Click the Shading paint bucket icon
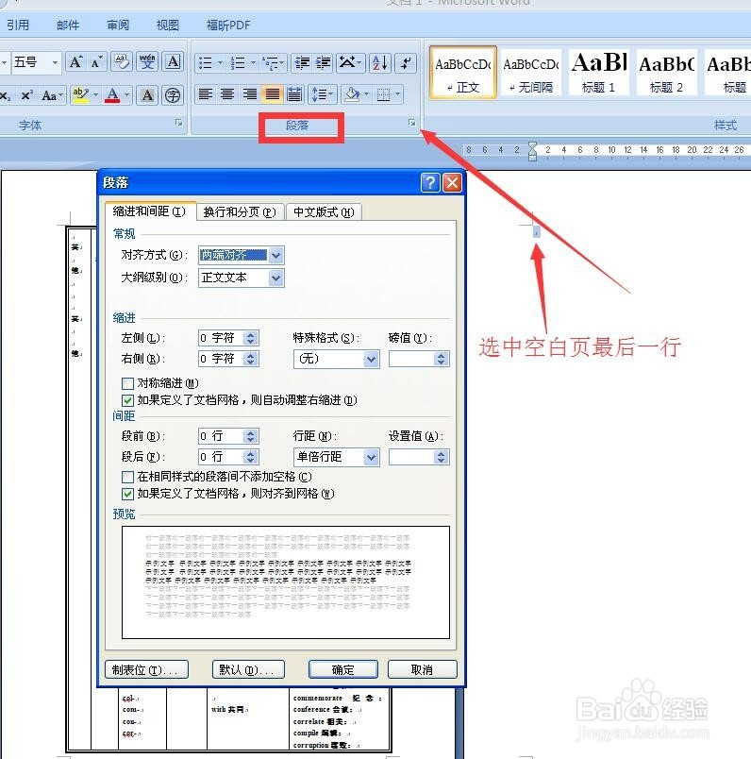751x759 pixels. point(352,93)
